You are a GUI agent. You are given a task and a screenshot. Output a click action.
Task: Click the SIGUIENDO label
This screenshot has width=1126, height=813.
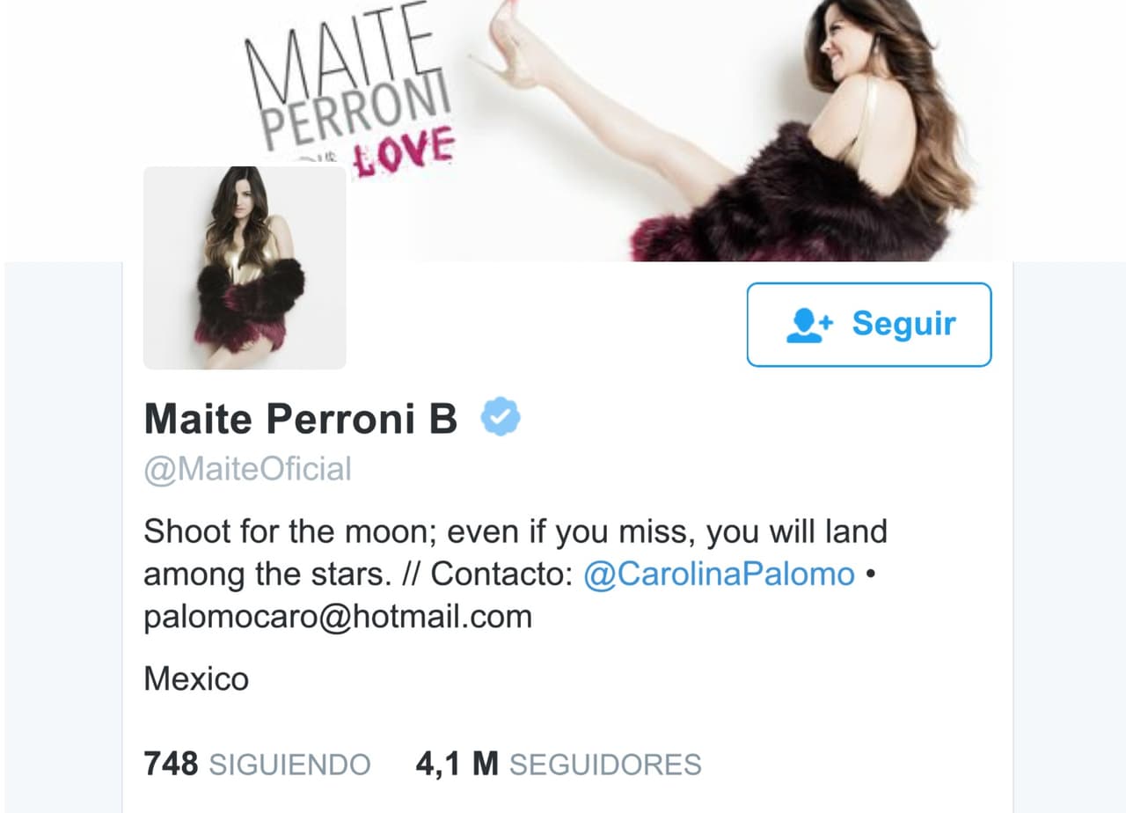pyautogui.click(x=289, y=765)
